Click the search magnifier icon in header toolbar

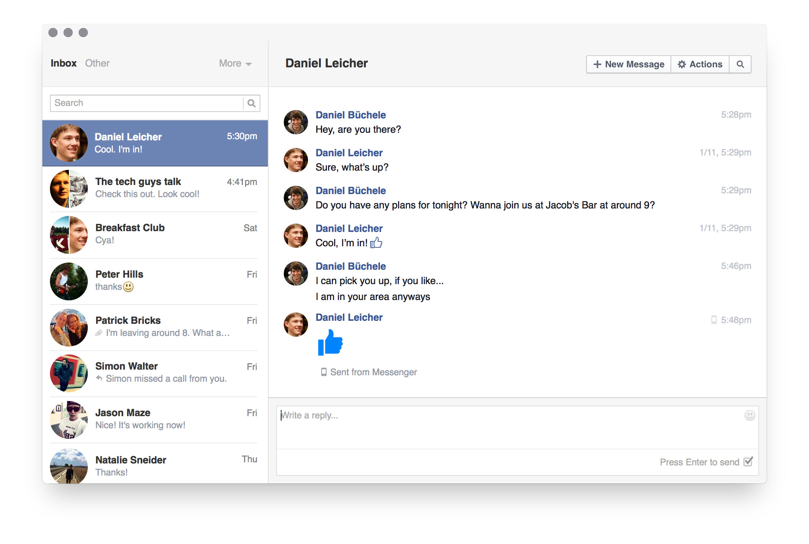pos(740,64)
